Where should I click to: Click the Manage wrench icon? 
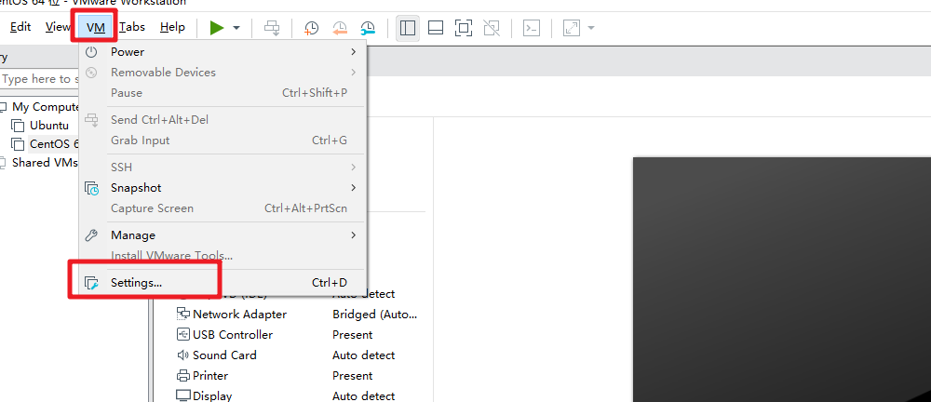[x=91, y=235]
